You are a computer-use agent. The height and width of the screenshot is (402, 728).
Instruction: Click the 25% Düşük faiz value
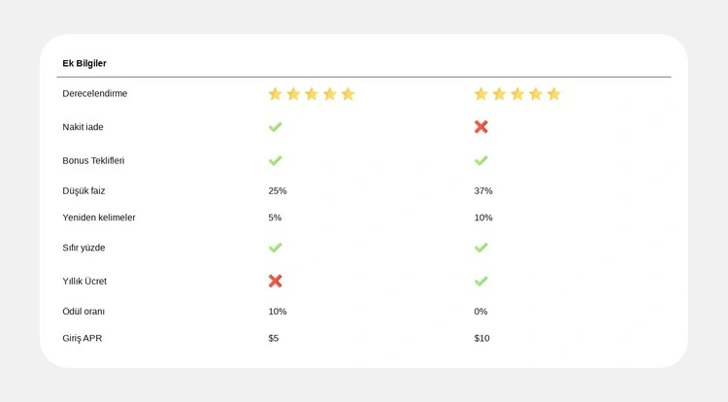click(278, 190)
